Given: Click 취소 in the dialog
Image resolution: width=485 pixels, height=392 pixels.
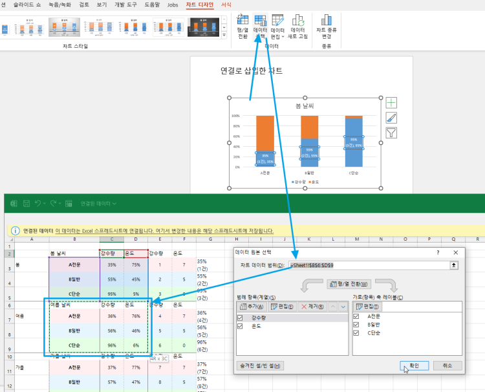Looking at the screenshot, I should tap(447, 365).
